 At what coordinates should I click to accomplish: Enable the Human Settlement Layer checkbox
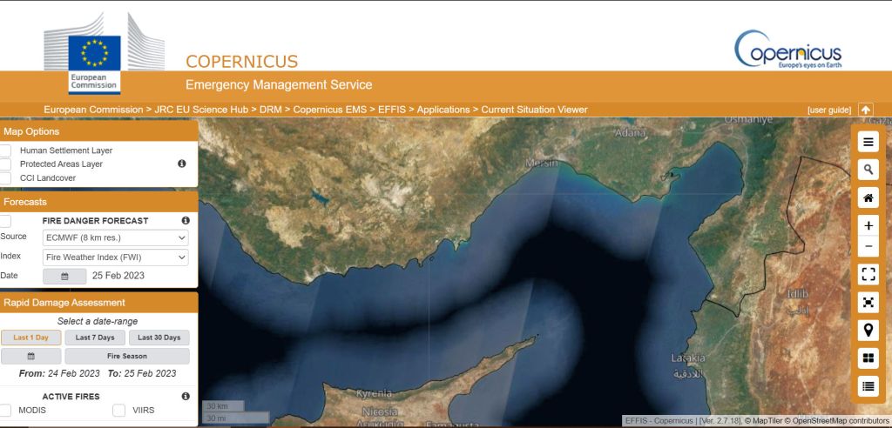pyautogui.click(x=5, y=150)
